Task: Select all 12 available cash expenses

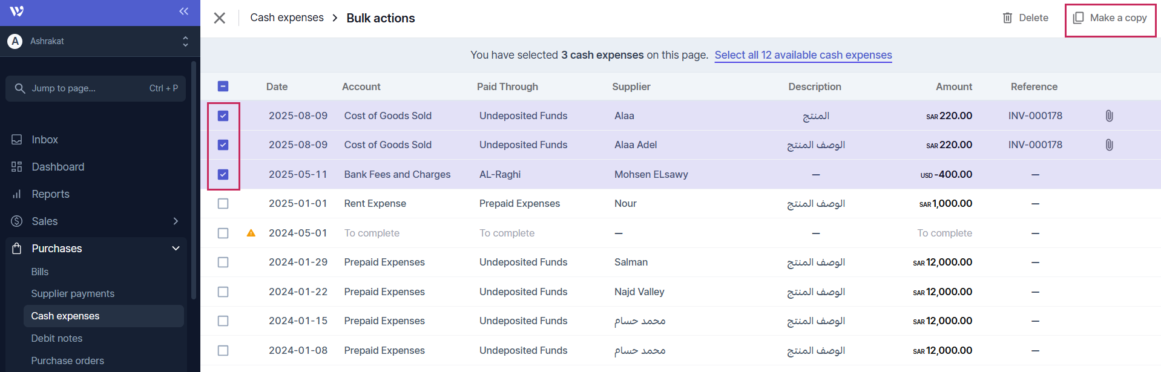Action: pyautogui.click(x=803, y=55)
